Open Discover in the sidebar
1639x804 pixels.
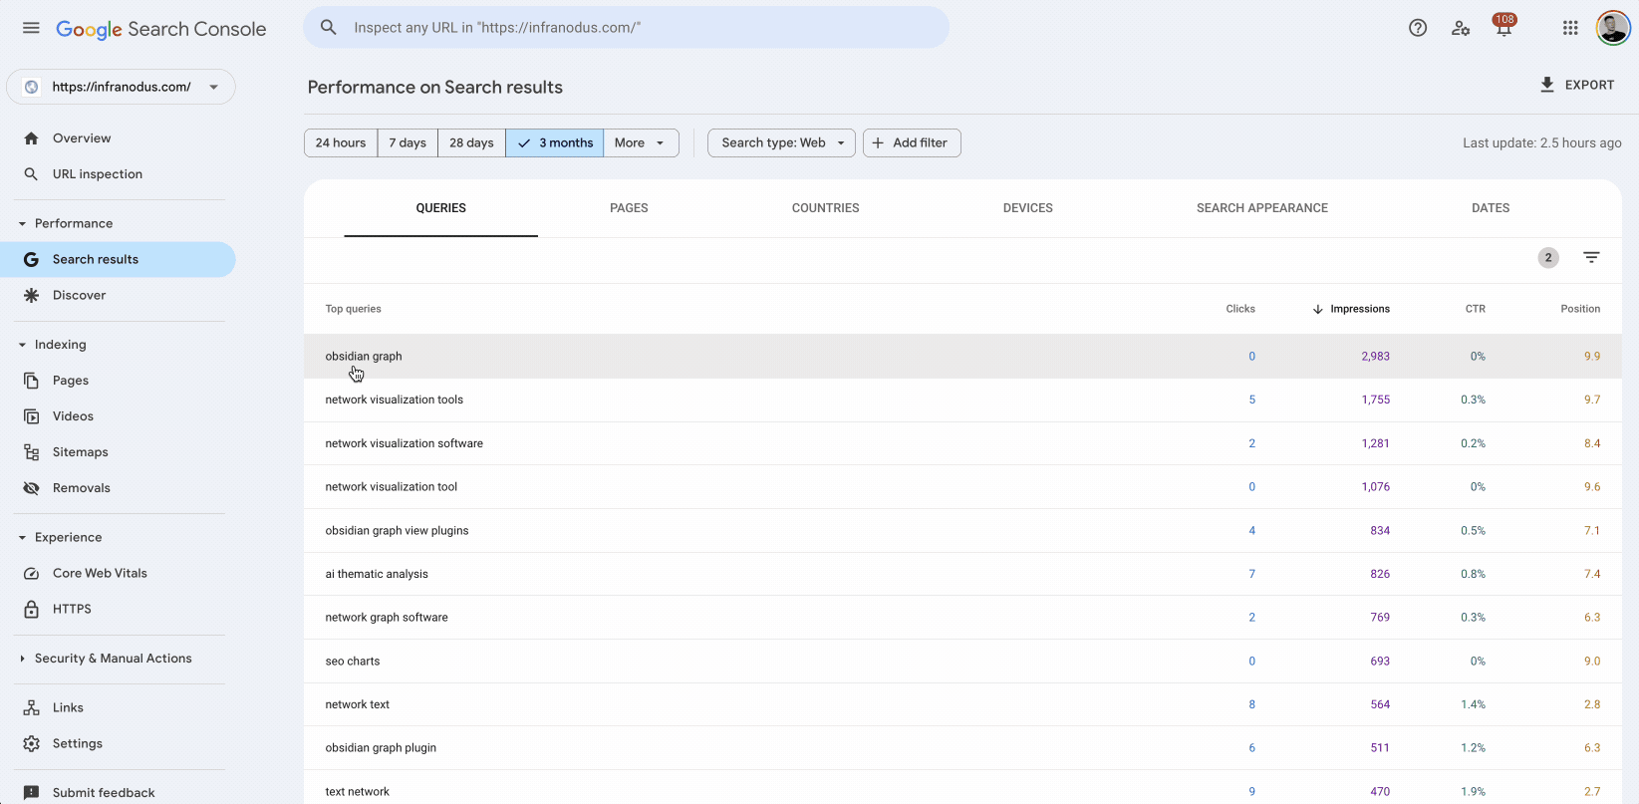(x=79, y=295)
